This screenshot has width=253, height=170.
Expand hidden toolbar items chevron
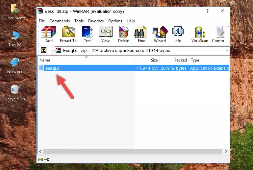(227, 27)
